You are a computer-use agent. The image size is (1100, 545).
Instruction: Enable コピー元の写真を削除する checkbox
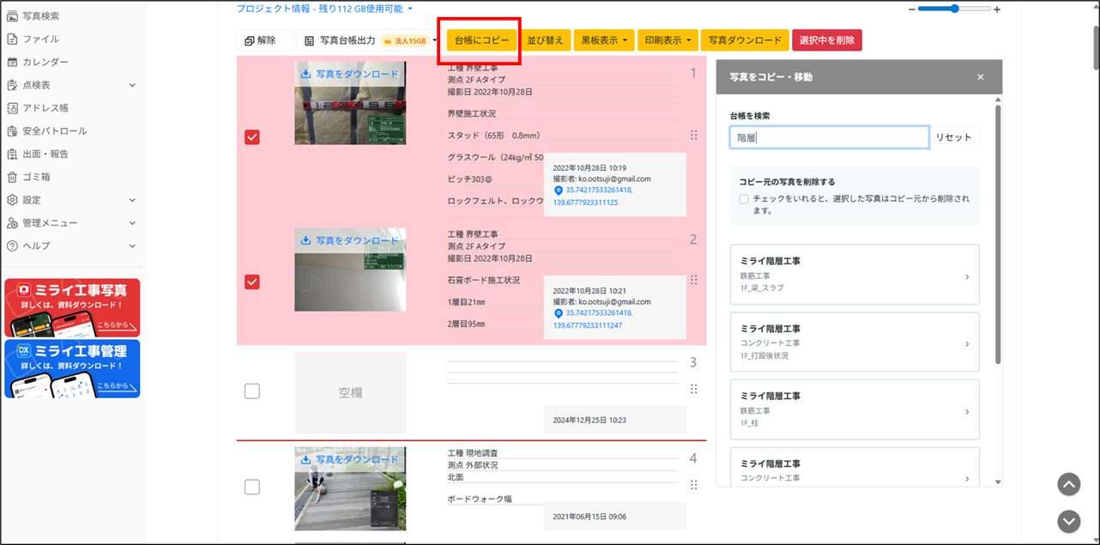tap(743, 199)
